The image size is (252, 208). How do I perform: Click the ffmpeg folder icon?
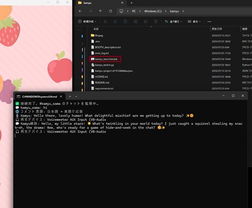(93, 36)
